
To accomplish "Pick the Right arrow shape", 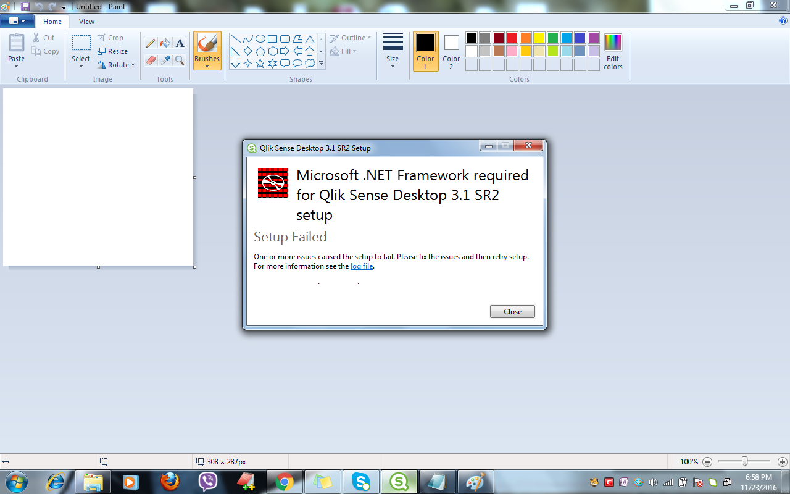I will point(285,51).
